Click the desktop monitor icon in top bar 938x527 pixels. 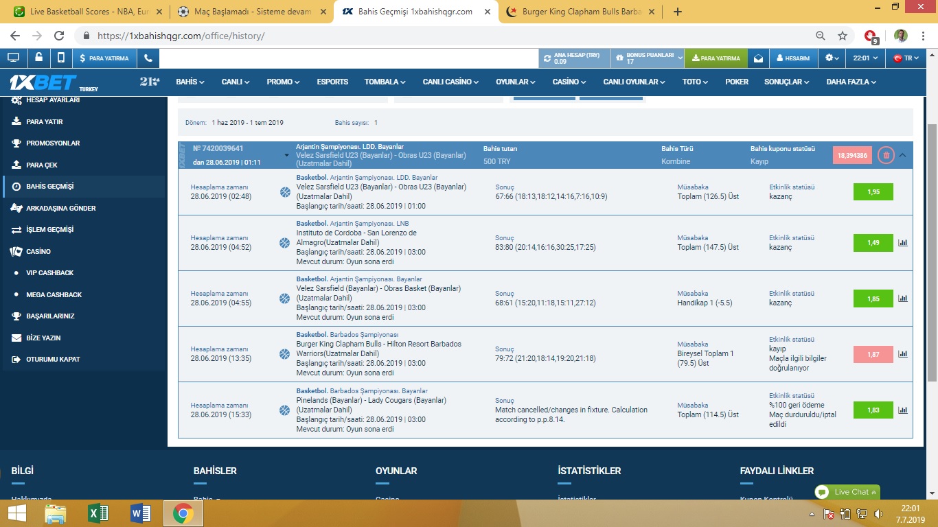pos(13,58)
